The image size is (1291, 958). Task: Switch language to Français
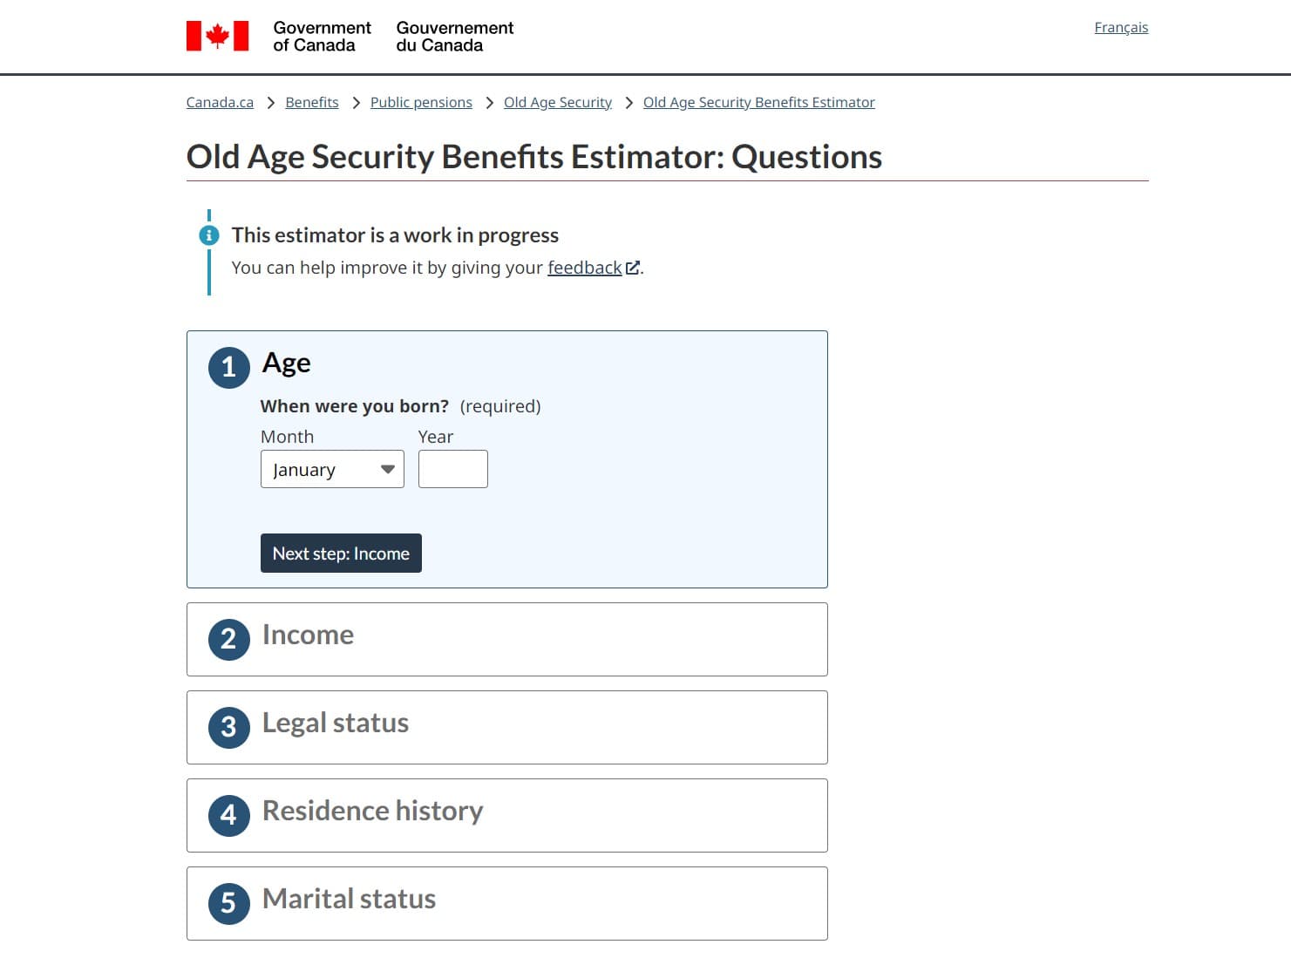(1121, 27)
